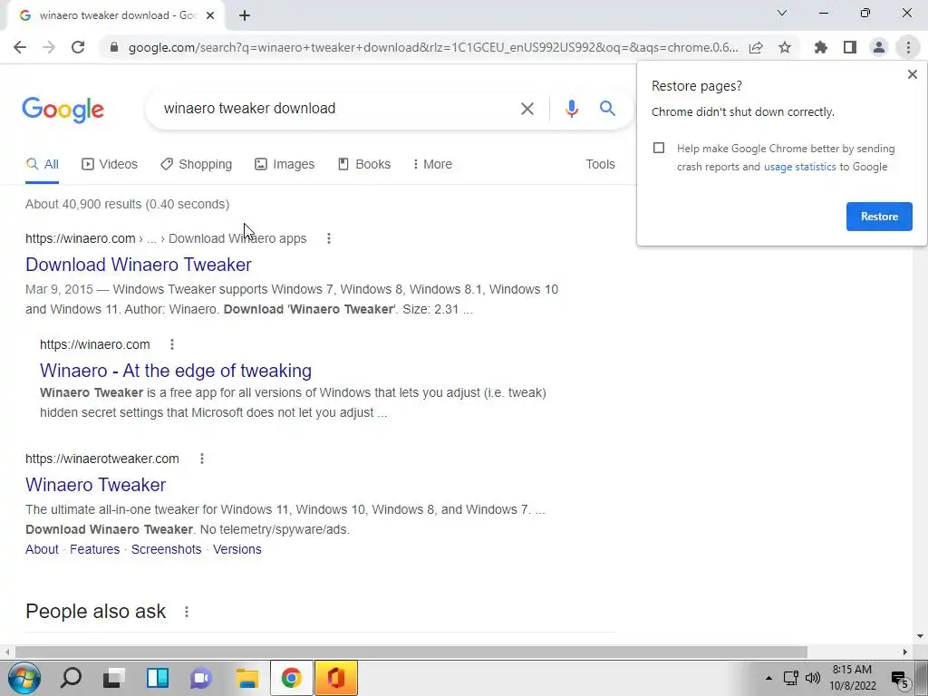This screenshot has height=696, width=928.
Task: Open options for https://winaero.com result
Action: click(x=171, y=344)
